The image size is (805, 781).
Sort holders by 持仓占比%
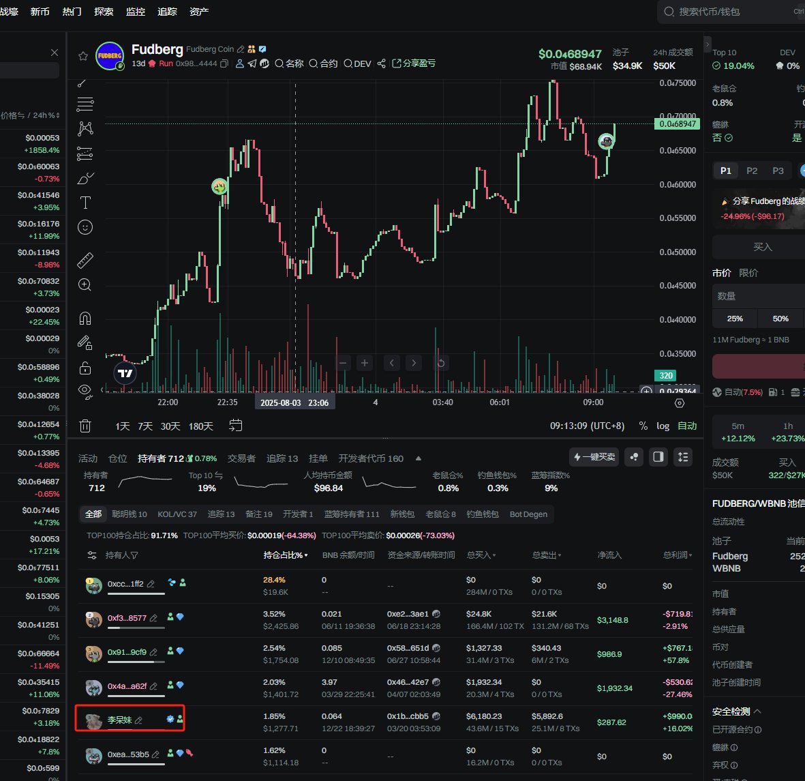tap(286, 555)
